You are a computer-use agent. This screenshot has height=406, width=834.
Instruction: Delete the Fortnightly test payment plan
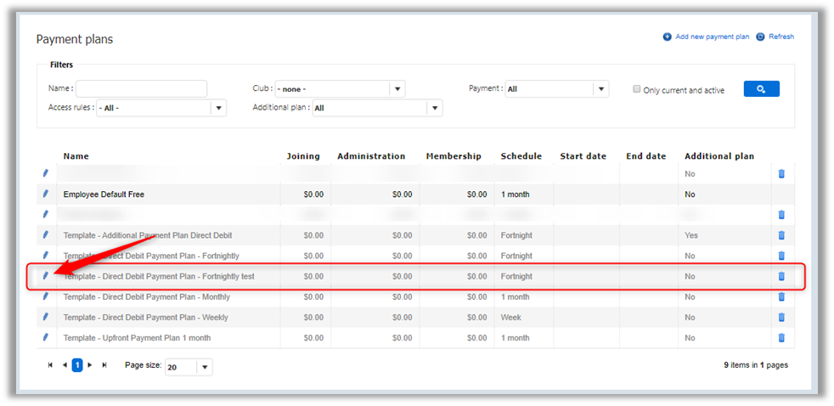[781, 276]
